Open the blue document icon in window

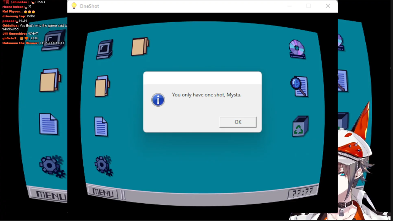pyautogui.click(x=101, y=126)
